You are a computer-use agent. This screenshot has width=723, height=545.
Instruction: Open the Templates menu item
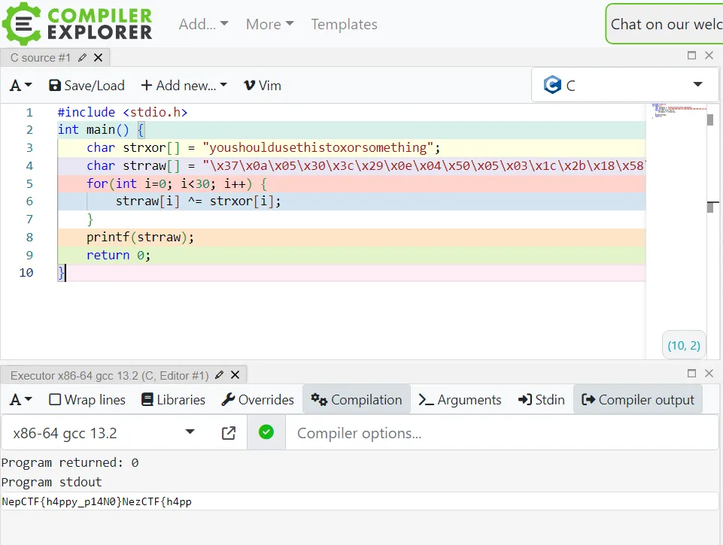344,24
